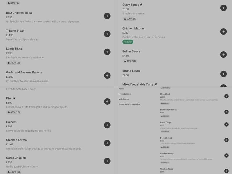Click the Popular badge under Chicken Madras
Screen dimensions: 232x174
[x=128, y=42]
